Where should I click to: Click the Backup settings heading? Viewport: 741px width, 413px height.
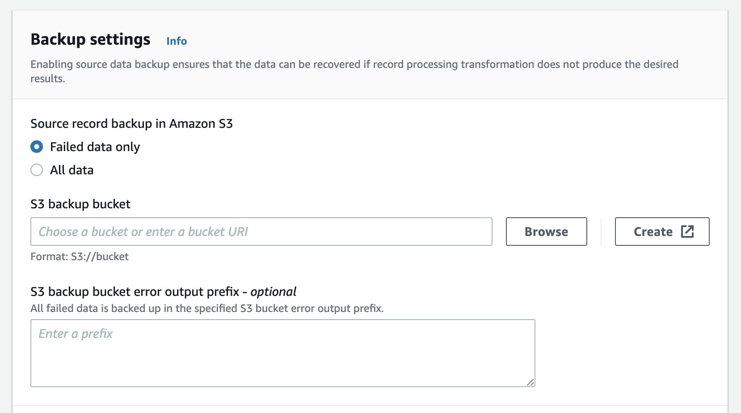(90, 39)
